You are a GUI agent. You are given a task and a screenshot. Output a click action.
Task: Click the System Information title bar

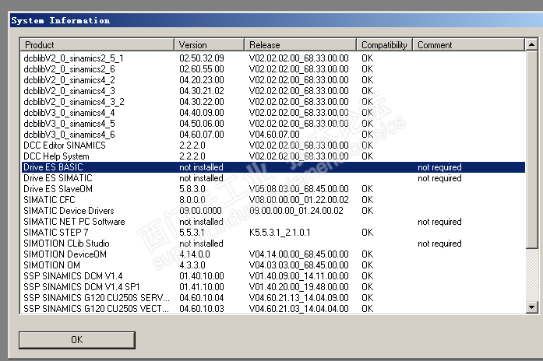[277, 20]
